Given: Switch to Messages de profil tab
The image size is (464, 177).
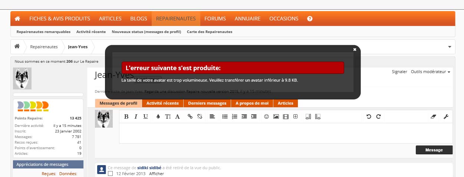Looking at the screenshot, I should 118,103.
